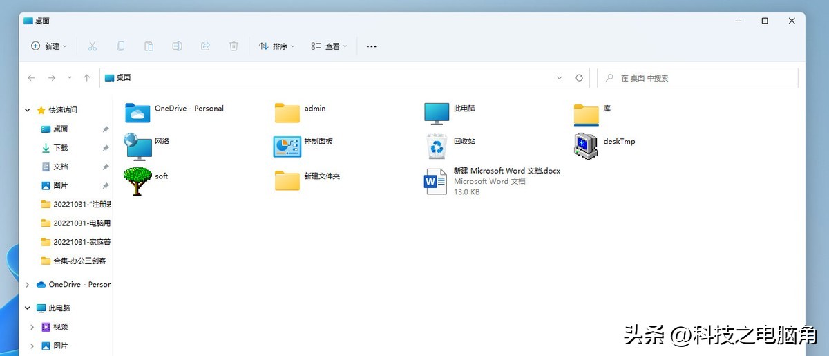The image size is (829, 356).
Task: Click the Share icon in toolbar
Action: coord(205,46)
